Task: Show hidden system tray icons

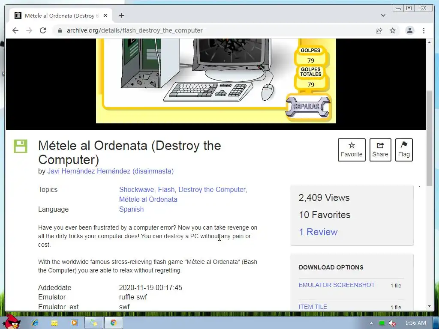Action: pos(371,323)
